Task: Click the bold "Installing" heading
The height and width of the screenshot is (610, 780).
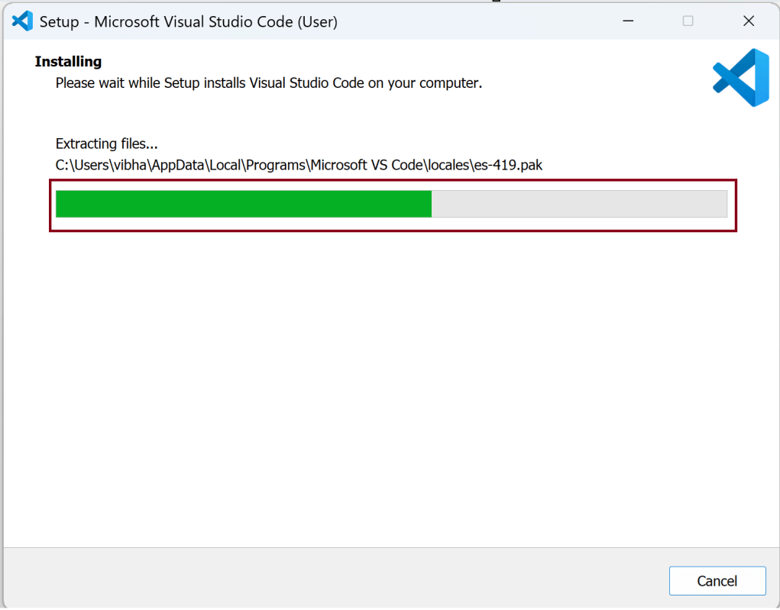Action: (68, 62)
